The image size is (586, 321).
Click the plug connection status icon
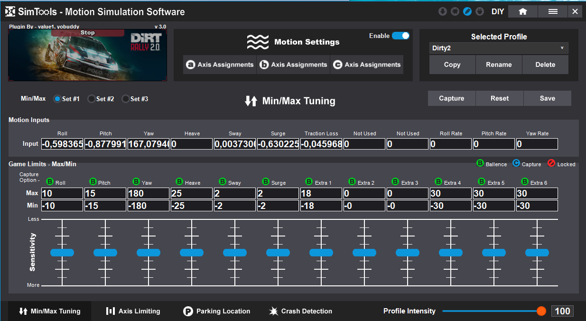tap(480, 12)
